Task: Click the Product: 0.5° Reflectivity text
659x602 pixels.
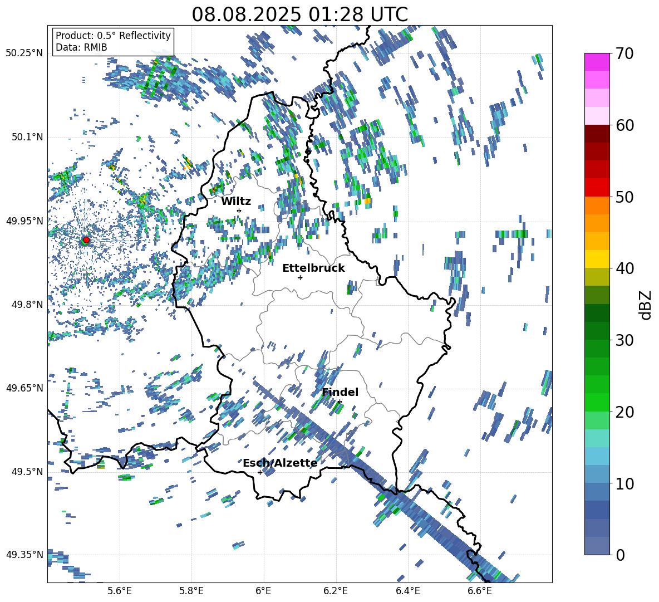Action: tap(113, 35)
